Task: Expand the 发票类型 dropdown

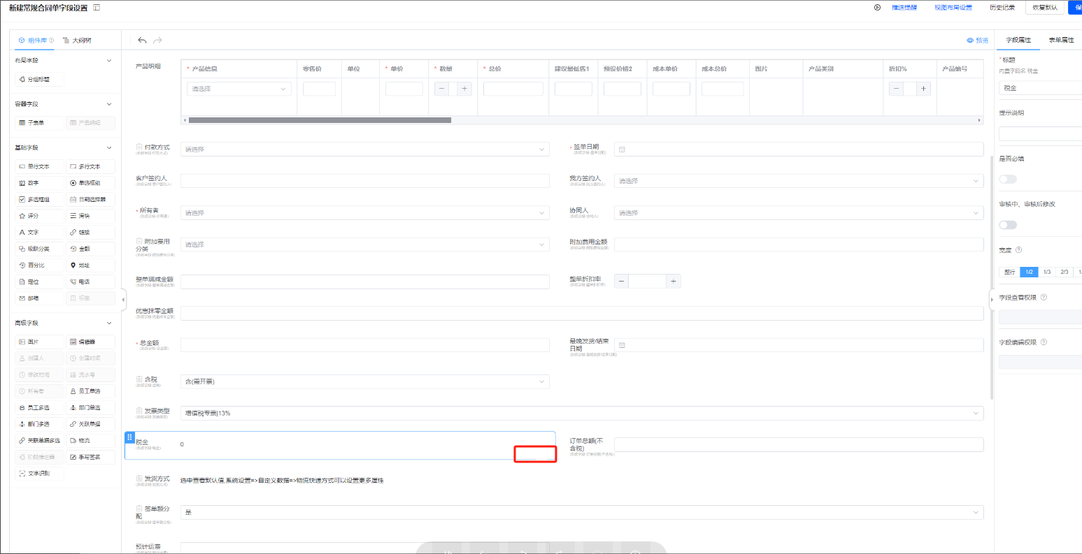Action: point(581,414)
